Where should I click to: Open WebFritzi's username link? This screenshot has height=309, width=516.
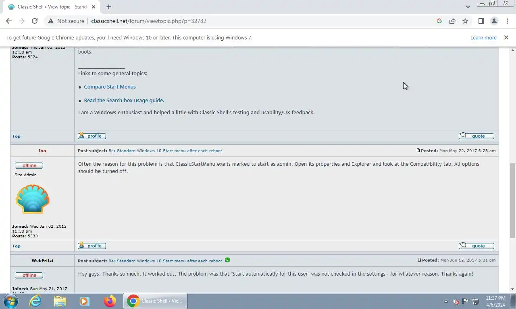(42, 260)
